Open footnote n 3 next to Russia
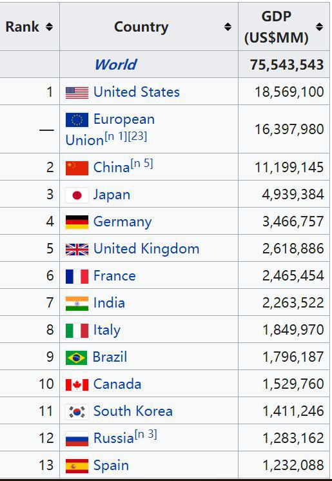The height and width of the screenshot is (481, 332). (146, 435)
